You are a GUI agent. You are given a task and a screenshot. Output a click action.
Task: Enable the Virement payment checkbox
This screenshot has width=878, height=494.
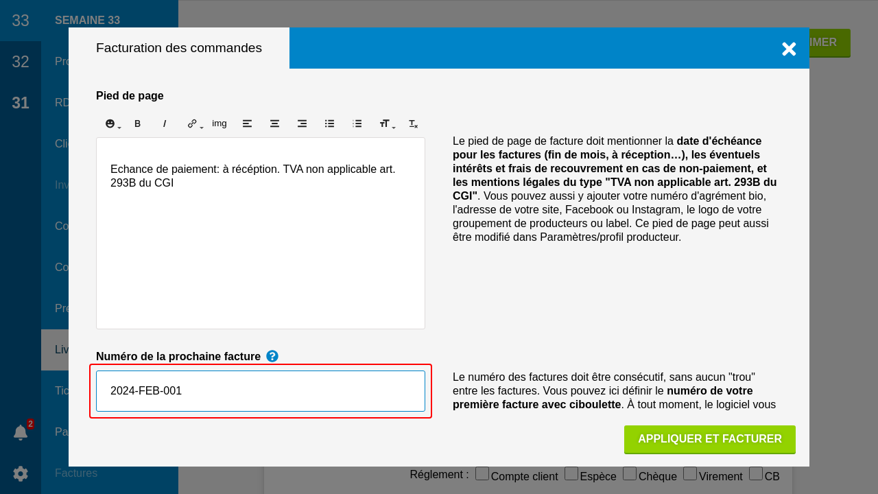click(x=690, y=473)
